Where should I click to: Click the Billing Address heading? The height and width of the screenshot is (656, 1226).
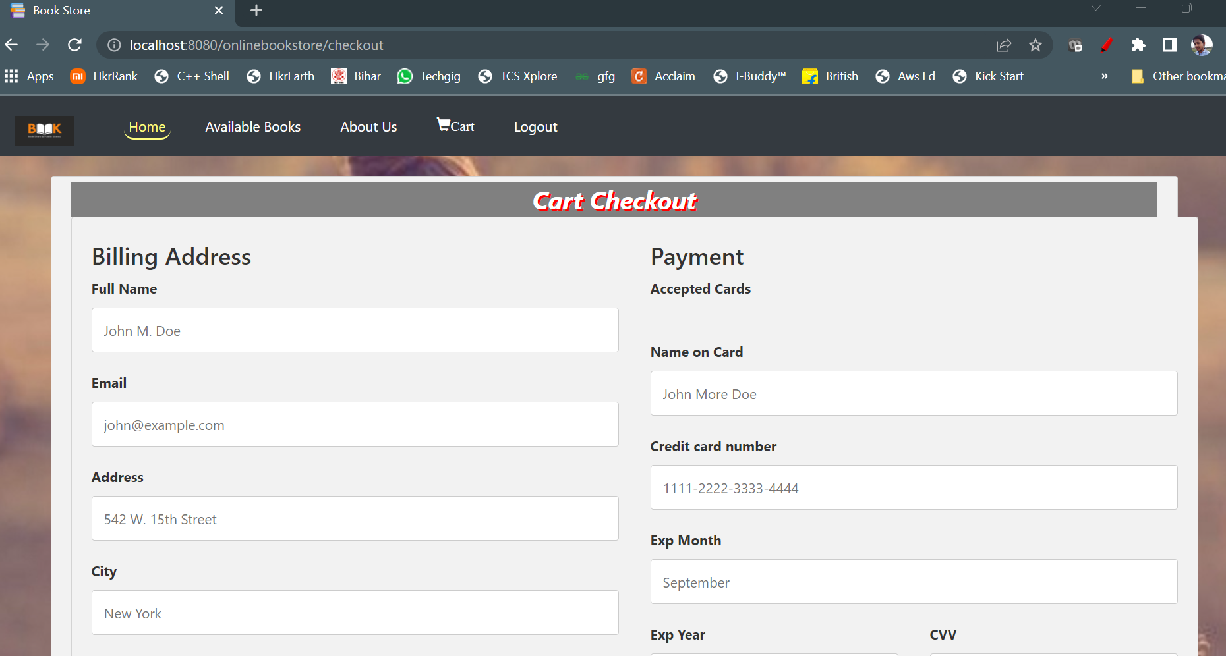point(171,257)
